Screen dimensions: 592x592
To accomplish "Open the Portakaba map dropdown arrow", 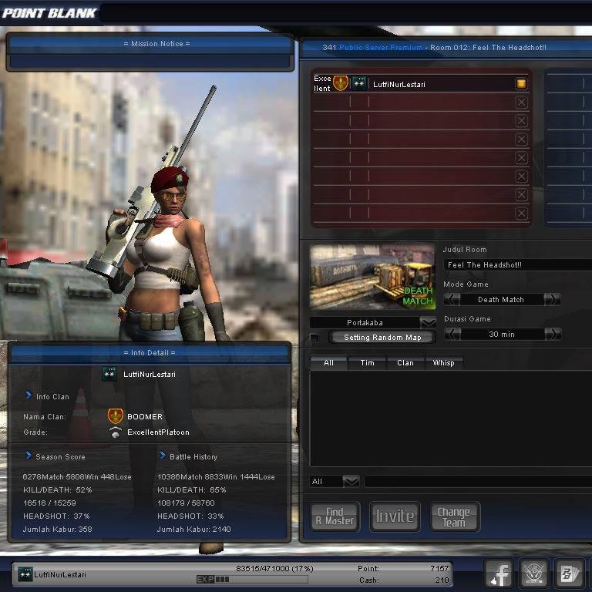I will tap(428, 322).
